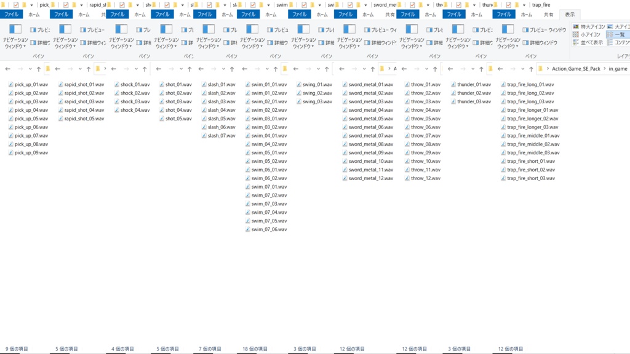Viewport: 630px width, 354px height.
Task: Toggle 詳細ウィンド details pane in sword_metal window
Action: [380, 42]
